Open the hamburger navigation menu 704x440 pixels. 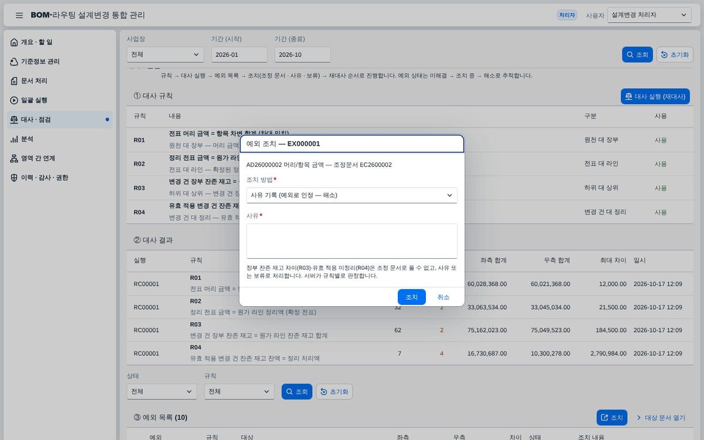(19, 15)
